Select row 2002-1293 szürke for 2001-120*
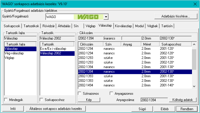The height and width of the screenshot is (113, 200). [135, 58]
